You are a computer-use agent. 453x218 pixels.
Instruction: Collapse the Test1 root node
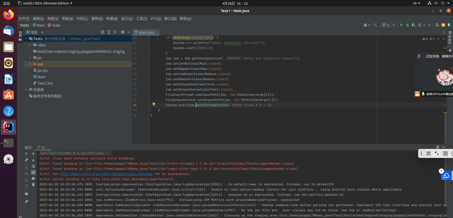click(26, 39)
